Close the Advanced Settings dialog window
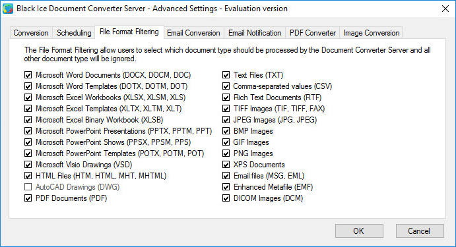The image size is (456, 247). click(x=445, y=9)
